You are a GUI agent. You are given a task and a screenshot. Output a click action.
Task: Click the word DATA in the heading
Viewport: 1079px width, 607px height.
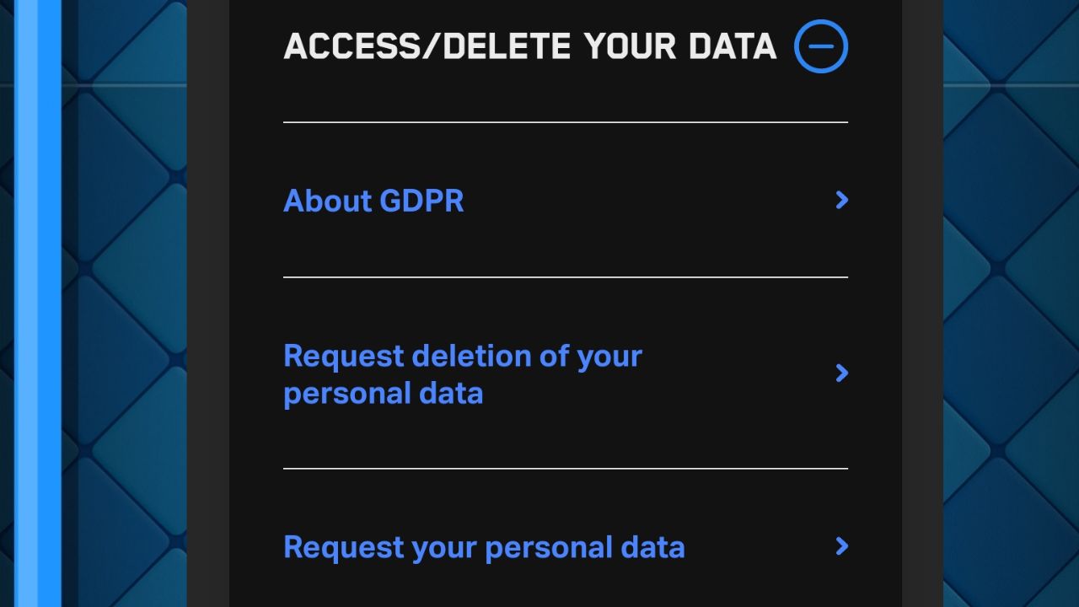(733, 46)
